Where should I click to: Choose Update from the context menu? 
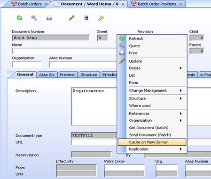(x=152, y=61)
